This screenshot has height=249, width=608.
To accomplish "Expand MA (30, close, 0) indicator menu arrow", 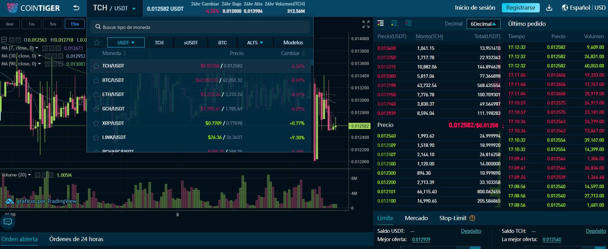I will (39, 56).
